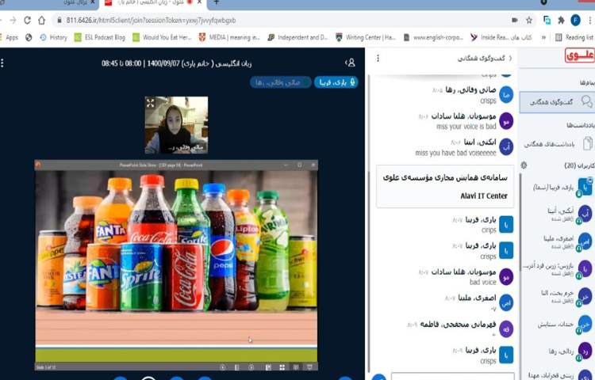The width and height of the screenshot is (595, 380).
Task: Make the webcam video fullscreen
Action: click(151, 103)
